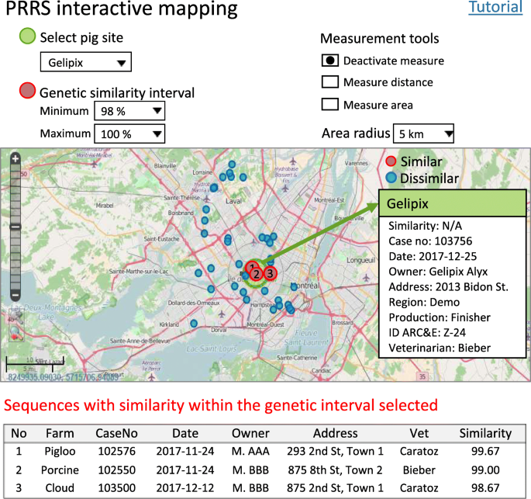Open the pig site Gelipix dropdown
This screenshot has height=499, width=531.
pyautogui.click(x=85, y=63)
